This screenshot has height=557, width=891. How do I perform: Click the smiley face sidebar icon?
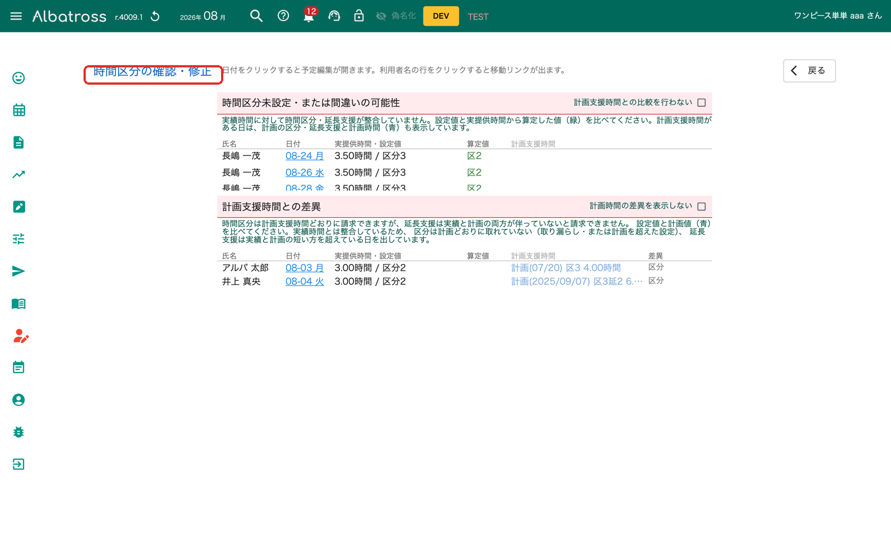coord(18,78)
